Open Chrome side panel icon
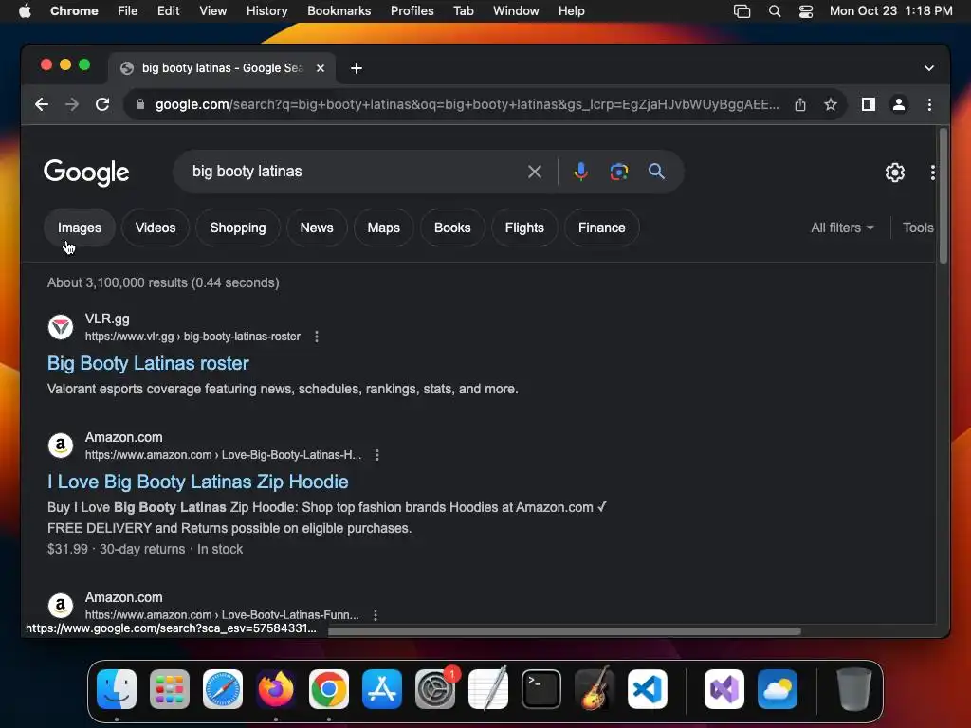 [869, 104]
